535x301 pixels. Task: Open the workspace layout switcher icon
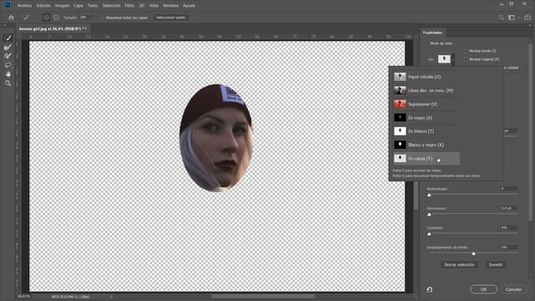511,18
